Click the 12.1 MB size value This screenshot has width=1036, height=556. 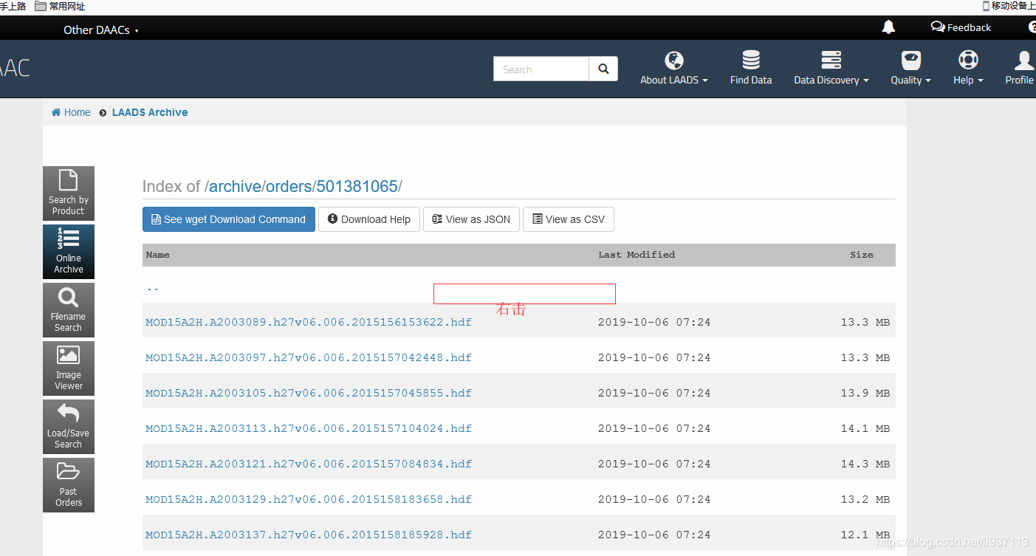[x=865, y=535]
